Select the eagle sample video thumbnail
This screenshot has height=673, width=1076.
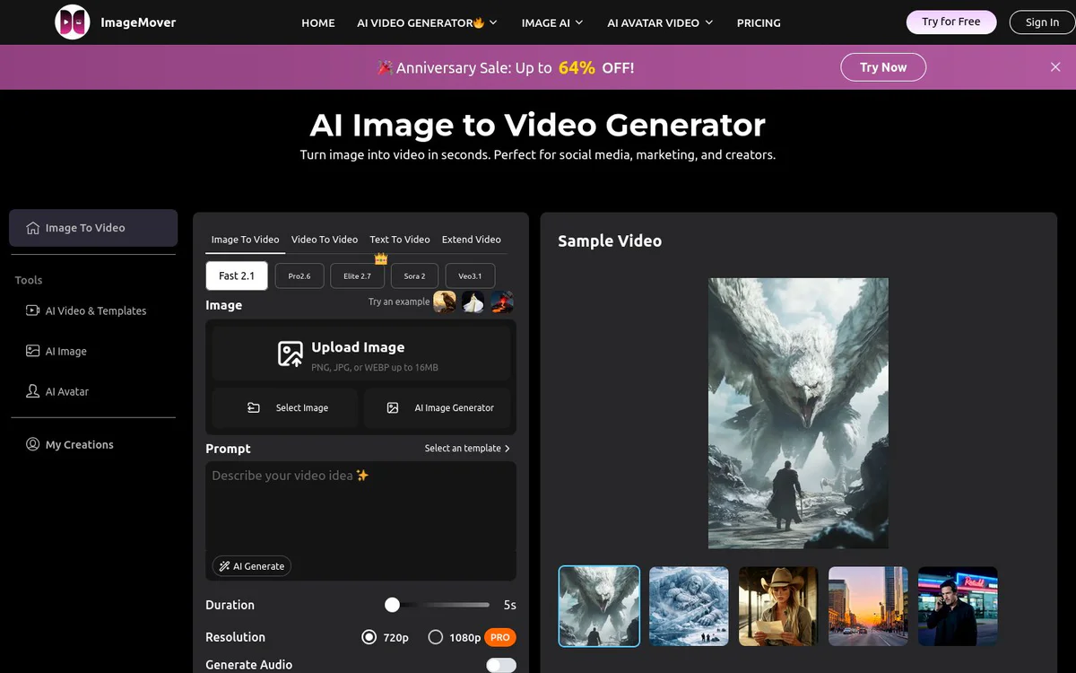(599, 606)
